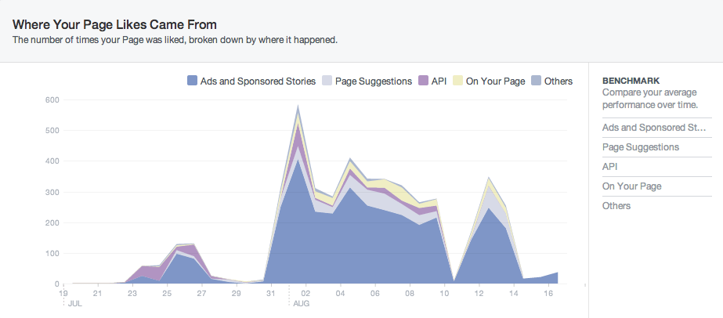This screenshot has width=723, height=318.
Task: Click the Where Your Page Likes Came From title
Action: [x=114, y=25]
